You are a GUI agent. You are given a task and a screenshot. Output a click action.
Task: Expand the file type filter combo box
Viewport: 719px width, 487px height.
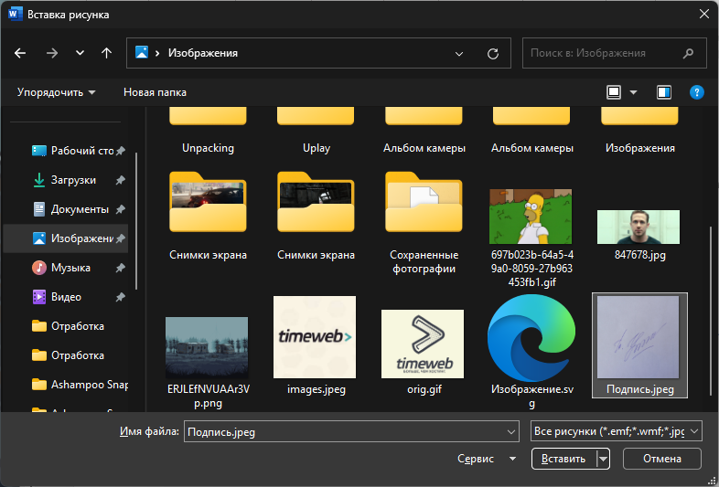tap(616, 431)
